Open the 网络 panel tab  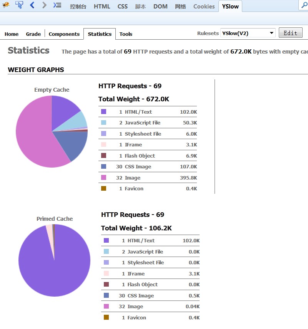(x=180, y=7)
